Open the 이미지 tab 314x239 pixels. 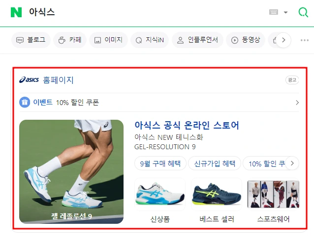coord(108,40)
